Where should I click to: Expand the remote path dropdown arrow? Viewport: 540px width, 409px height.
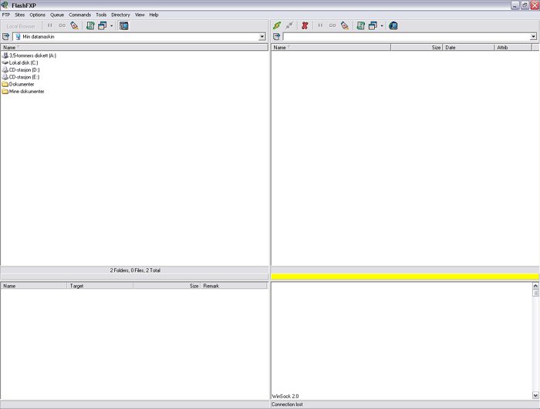[533, 37]
